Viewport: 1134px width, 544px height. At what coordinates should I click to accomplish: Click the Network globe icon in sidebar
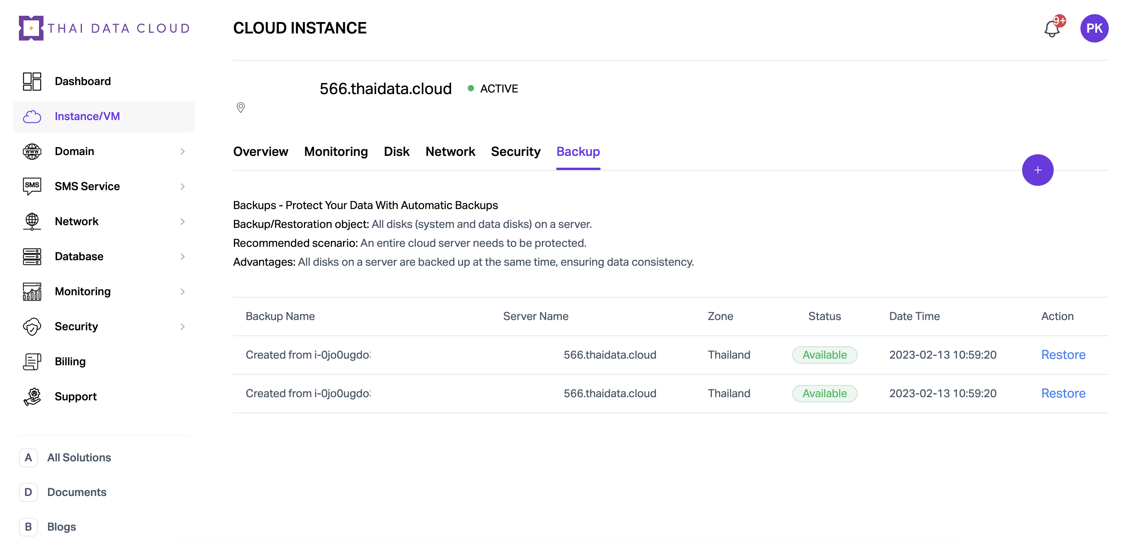coord(31,221)
